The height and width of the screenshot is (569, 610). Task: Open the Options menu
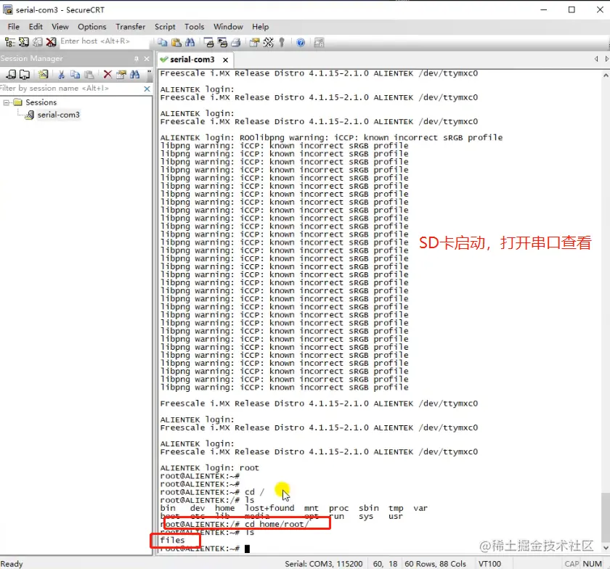click(91, 27)
